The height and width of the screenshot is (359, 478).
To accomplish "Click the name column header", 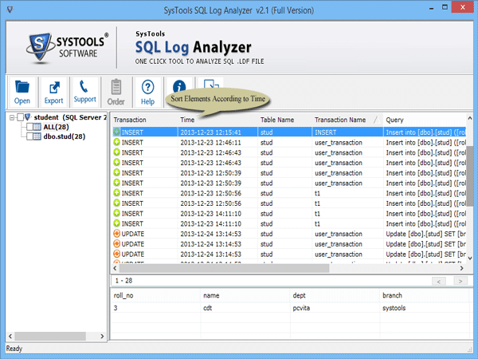I will 211,295.
